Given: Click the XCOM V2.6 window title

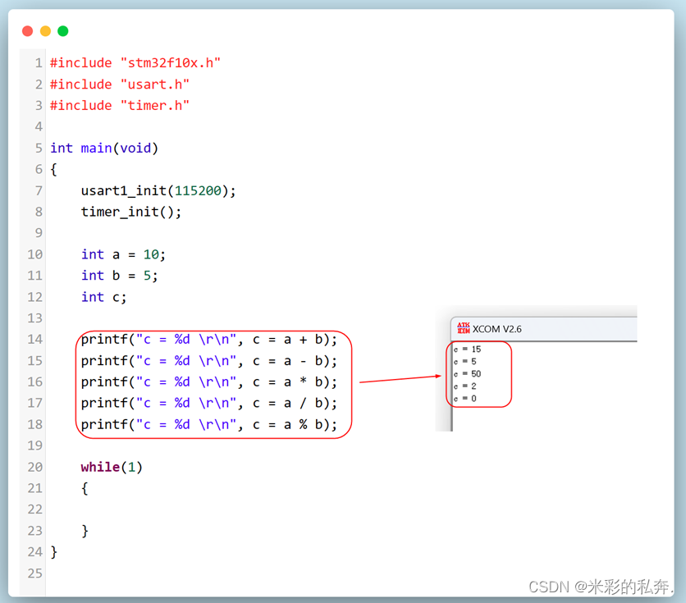Looking at the screenshot, I should (x=498, y=329).
